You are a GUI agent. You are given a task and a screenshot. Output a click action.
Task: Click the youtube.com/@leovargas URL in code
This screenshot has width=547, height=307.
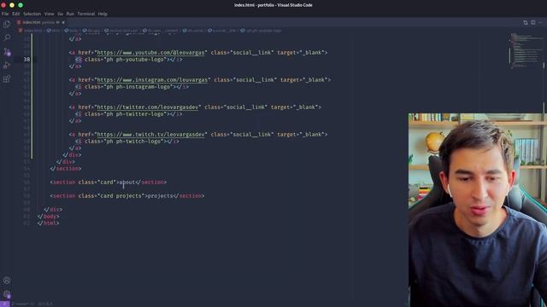(x=150, y=53)
